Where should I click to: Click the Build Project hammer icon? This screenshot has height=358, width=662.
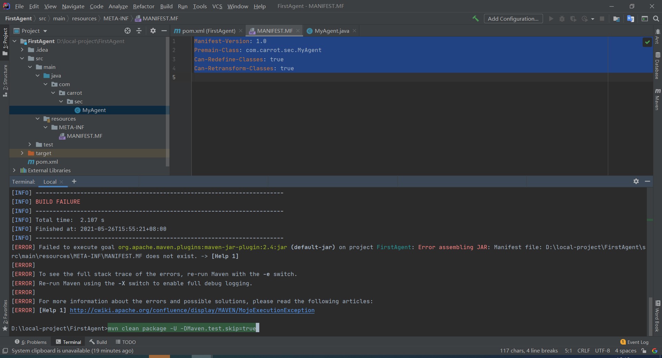(x=475, y=19)
